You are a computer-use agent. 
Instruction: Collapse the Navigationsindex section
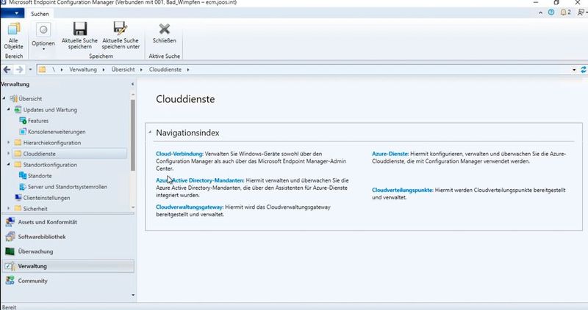[x=150, y=133]
